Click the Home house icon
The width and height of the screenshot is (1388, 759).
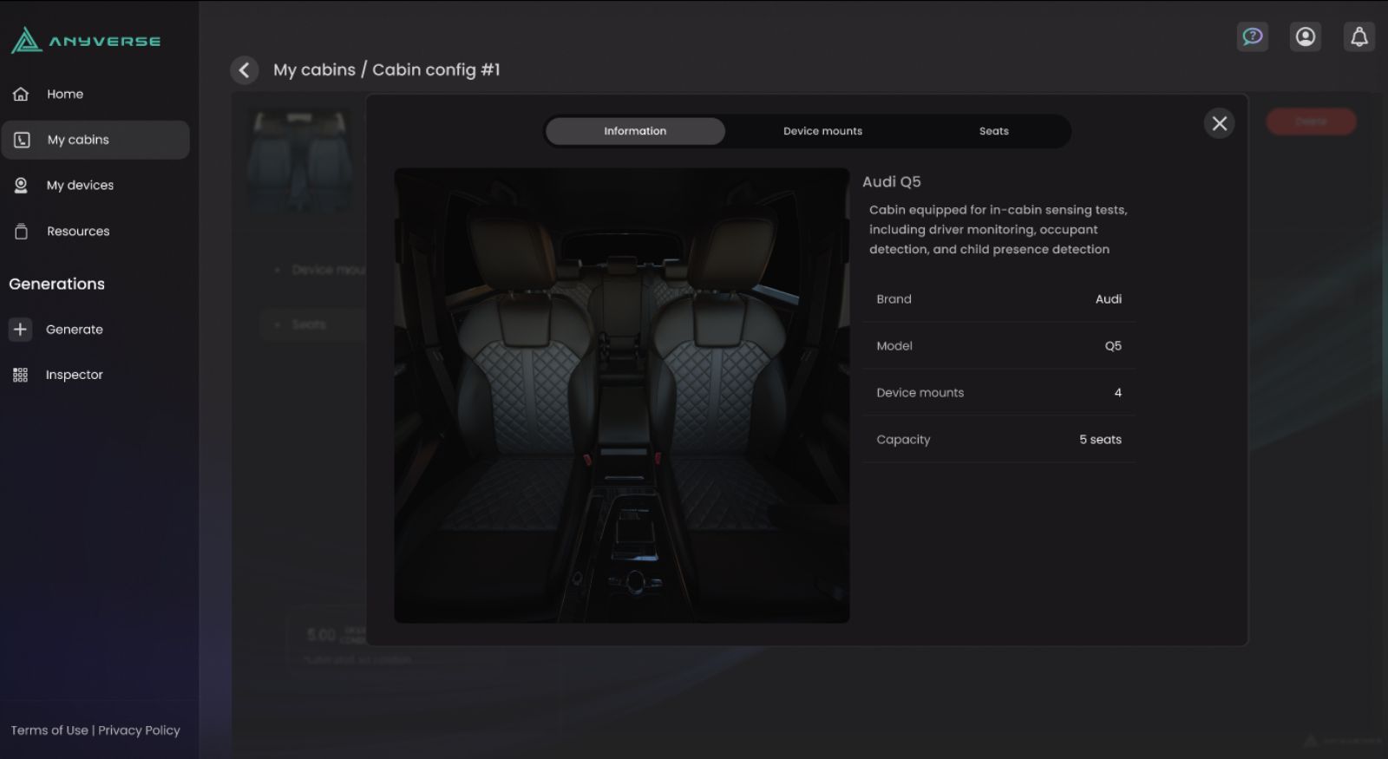click(21, 94)
